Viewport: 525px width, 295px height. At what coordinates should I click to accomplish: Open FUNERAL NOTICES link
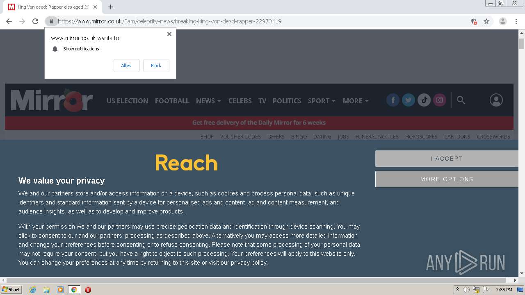click(377, 137)
